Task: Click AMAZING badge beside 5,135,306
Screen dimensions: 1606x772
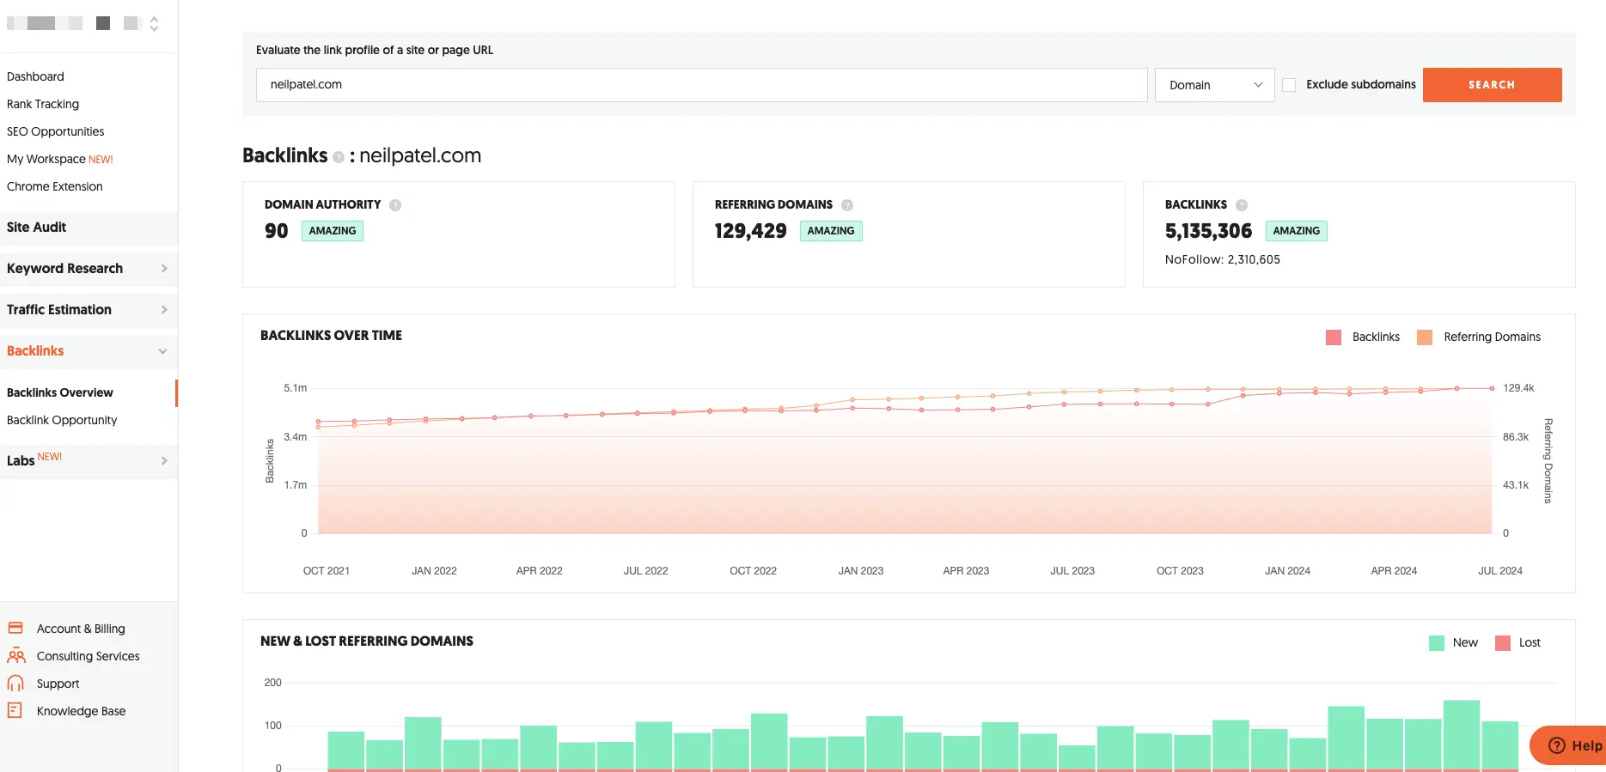Action: [1296, 231]
